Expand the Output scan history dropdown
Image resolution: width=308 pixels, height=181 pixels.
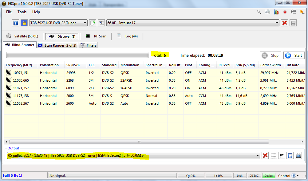click(x=257, y=156)
